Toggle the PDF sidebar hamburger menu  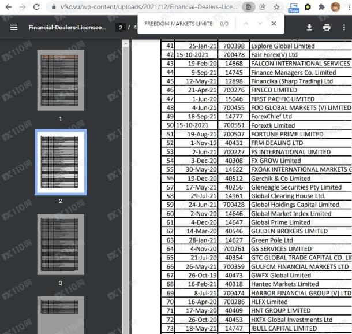tap(14, 27)
